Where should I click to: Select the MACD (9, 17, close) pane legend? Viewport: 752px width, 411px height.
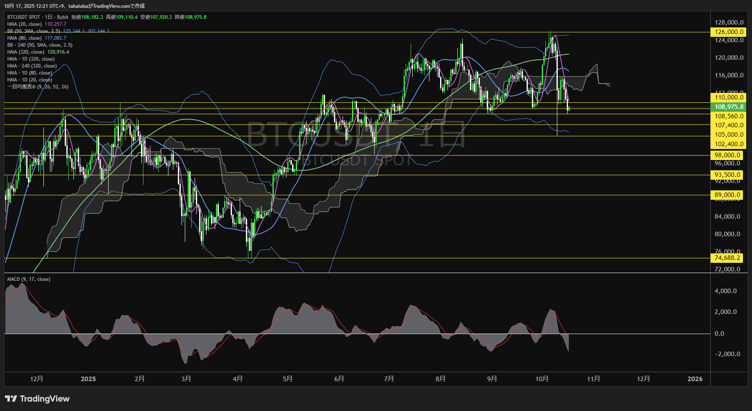point(29,279)
